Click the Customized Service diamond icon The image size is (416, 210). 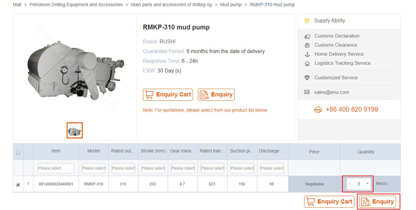(x=307, y=78)
